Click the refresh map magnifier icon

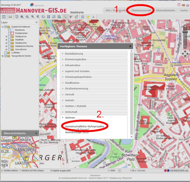click(x=43, y=17)
